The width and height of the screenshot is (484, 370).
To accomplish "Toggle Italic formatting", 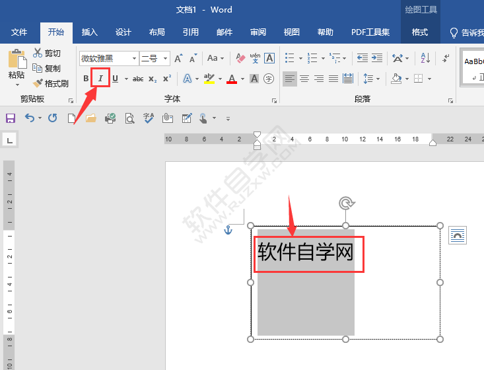I will (100, 79).
